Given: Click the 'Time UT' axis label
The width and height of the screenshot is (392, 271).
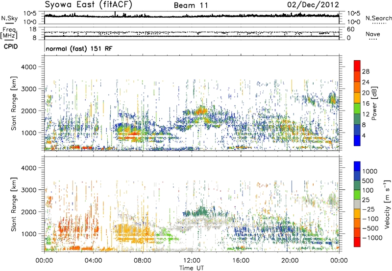Looking at the screenshot, I should point(192,268).
